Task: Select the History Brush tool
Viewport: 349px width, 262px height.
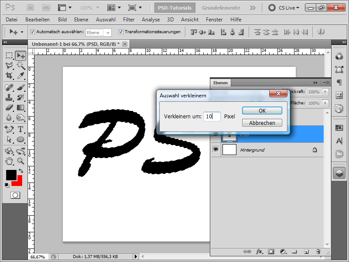Action: point(21,97)
